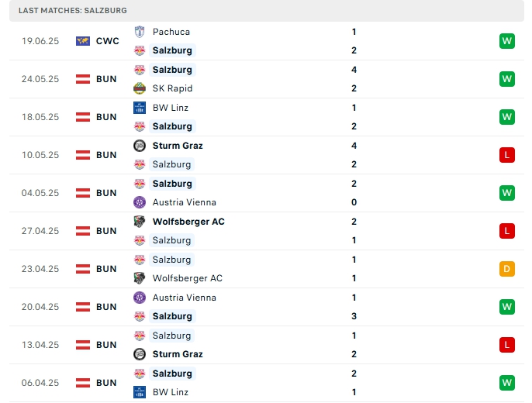Click the Austria flag on 24.05.25 row

82,79
